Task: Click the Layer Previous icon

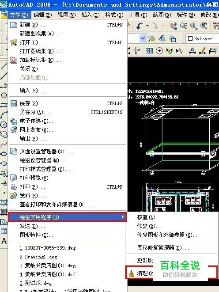Action: click(162, 38)
